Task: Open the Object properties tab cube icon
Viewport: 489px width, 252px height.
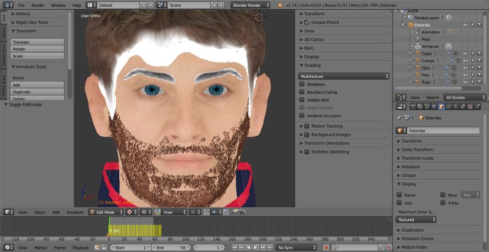Action: pyautogui.click(x=441, y=106)
